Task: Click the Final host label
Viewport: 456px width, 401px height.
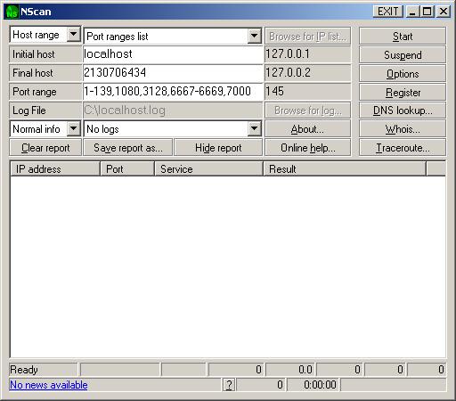Action: 33,73
